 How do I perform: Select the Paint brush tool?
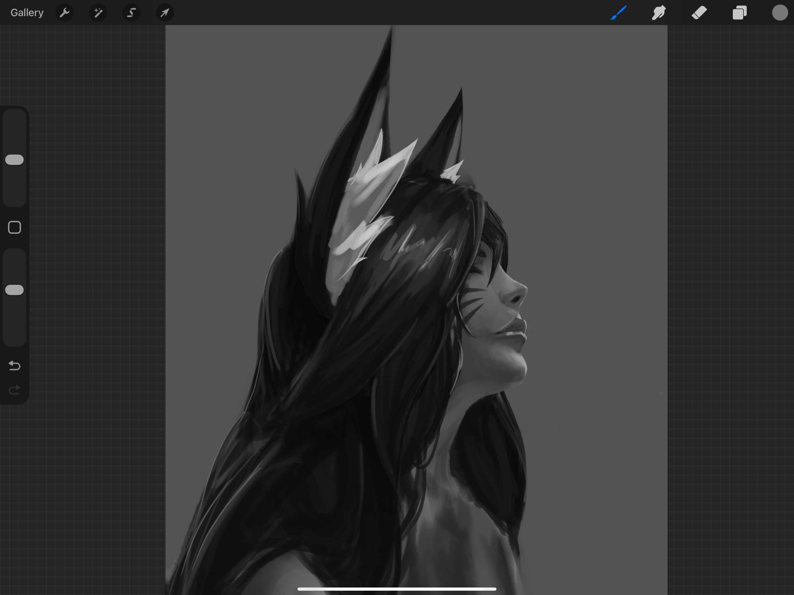[x=619, y=13]
